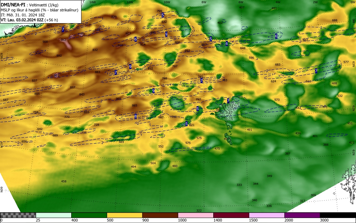Click the brown 900–1000 legend swatch
This screenshot has width=356, height=223.
160,215
